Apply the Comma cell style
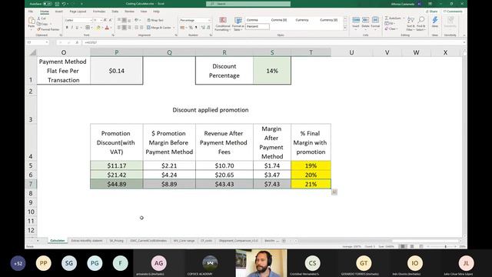The width and height of the screenshot is (492, 277). (x=252, y=20)
